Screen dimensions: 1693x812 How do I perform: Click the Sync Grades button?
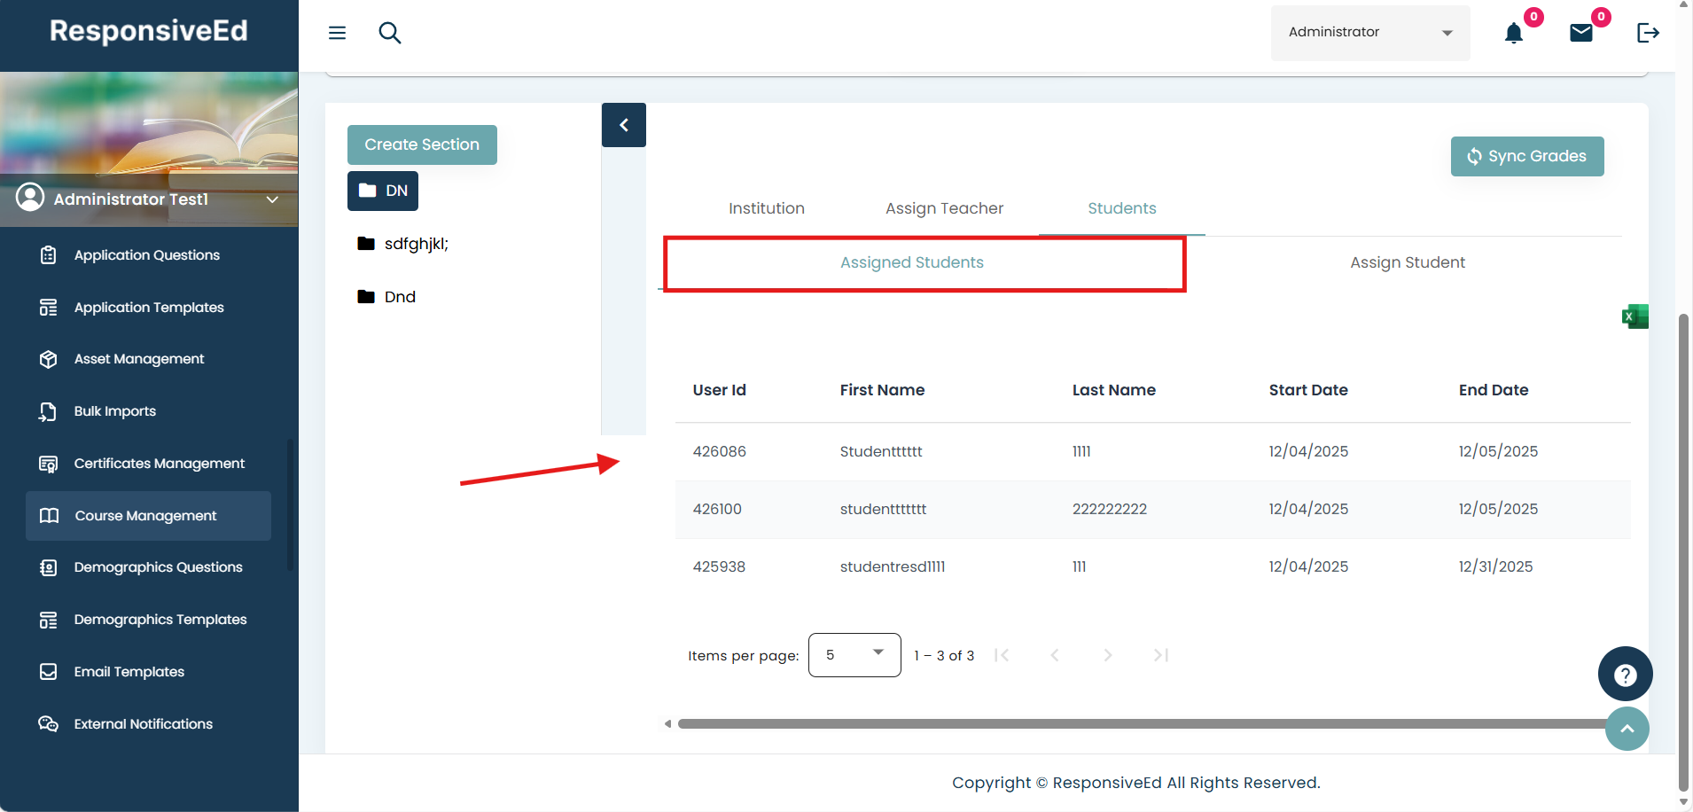(1526, 156)
